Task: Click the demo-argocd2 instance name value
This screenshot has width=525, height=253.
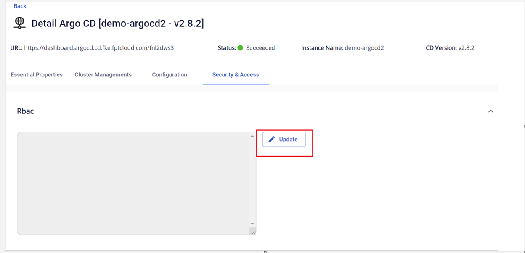Action: point(364,48)
